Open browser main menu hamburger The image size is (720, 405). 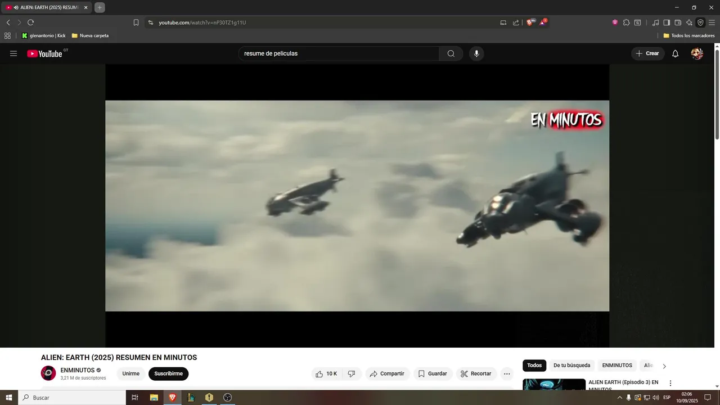click(x=712, y=22)
